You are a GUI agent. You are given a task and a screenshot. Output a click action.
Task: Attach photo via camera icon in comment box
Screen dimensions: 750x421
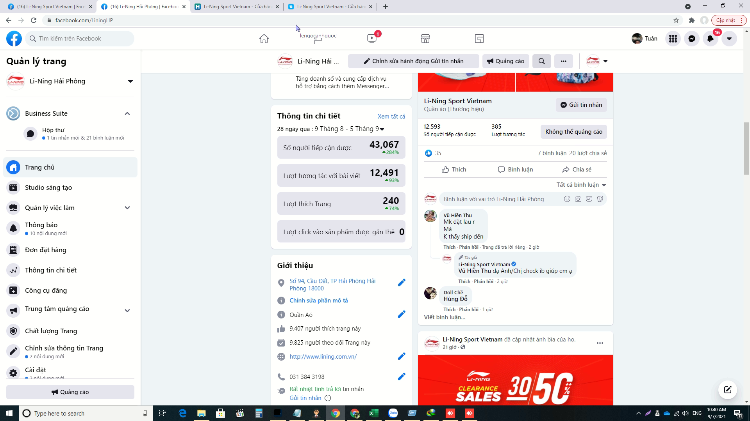578,199
